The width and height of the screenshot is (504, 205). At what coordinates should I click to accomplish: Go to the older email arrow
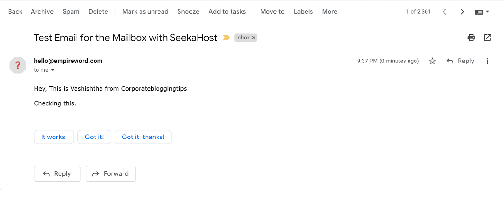462,12
